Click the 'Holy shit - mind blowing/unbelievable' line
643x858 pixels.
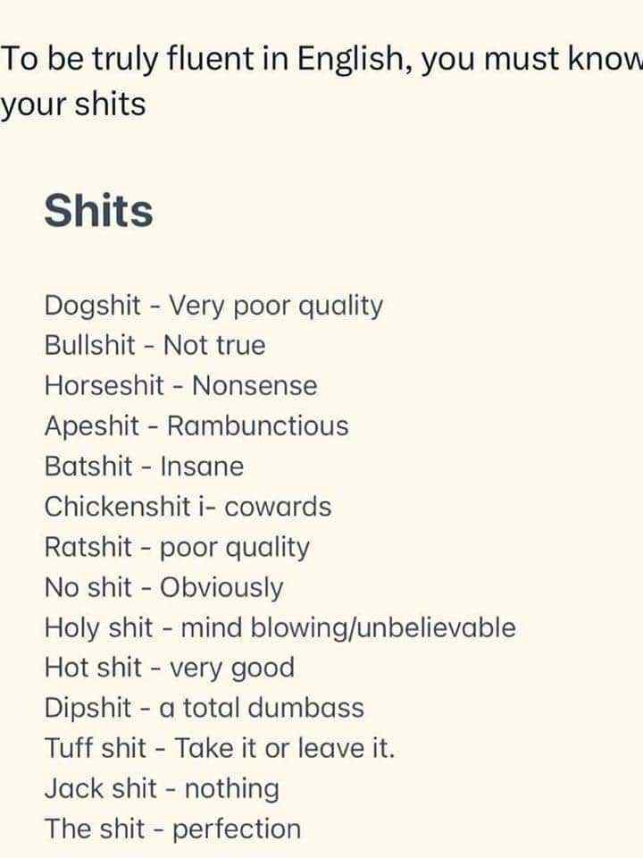[280, 628]
